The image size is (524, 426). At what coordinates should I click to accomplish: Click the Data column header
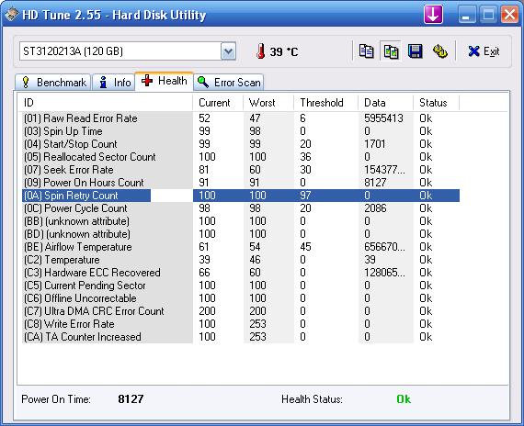click(386, 103)
